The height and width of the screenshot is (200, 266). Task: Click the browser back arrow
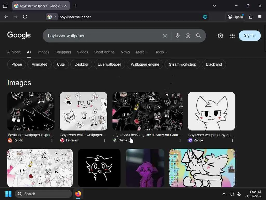point(6,17)
